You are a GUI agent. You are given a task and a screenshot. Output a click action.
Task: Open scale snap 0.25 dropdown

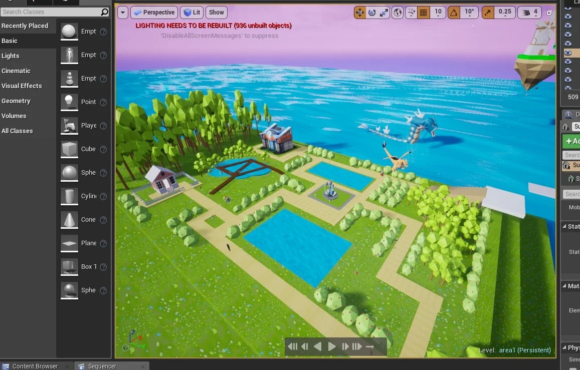(x=505, y=13)
